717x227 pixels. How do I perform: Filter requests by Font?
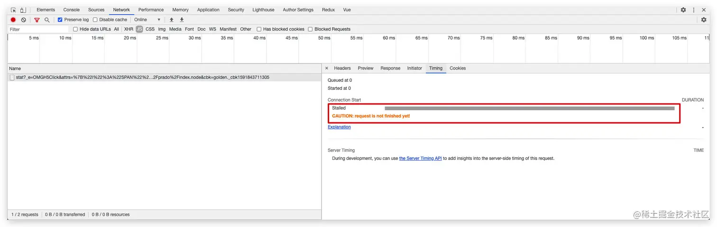(189, 29)
